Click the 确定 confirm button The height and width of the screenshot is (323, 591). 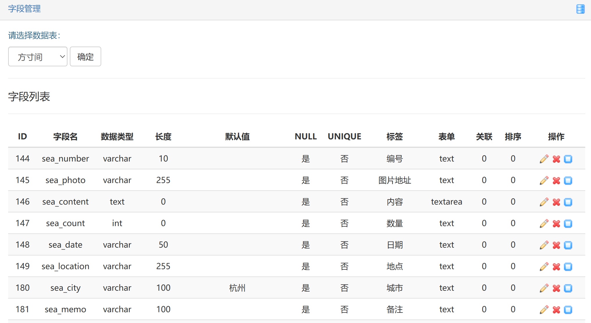pyautogui.click(x=86, y=56)
